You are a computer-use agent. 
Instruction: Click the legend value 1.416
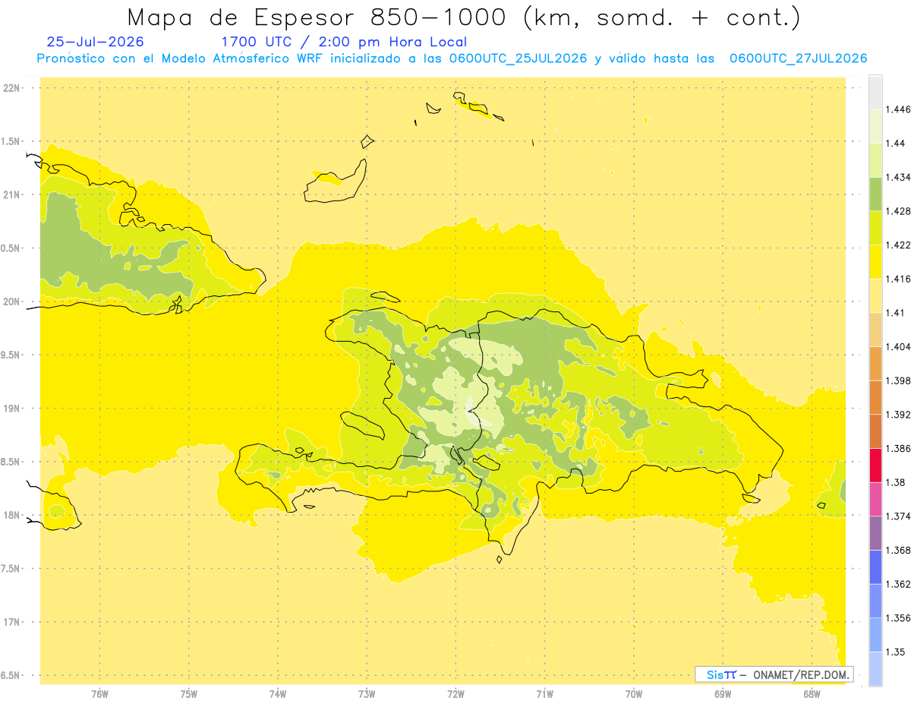[900, 279]
